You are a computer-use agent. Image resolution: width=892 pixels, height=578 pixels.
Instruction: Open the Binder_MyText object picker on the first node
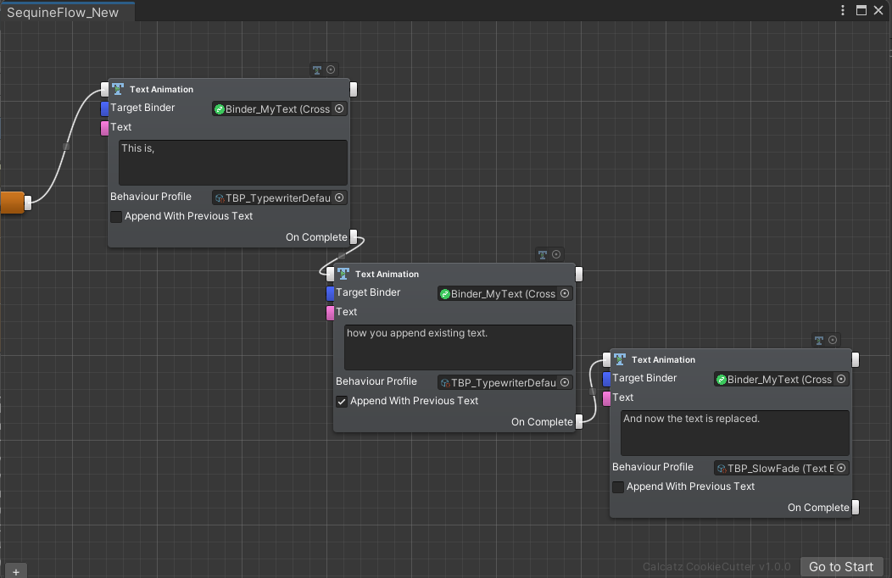click(338, 108)
